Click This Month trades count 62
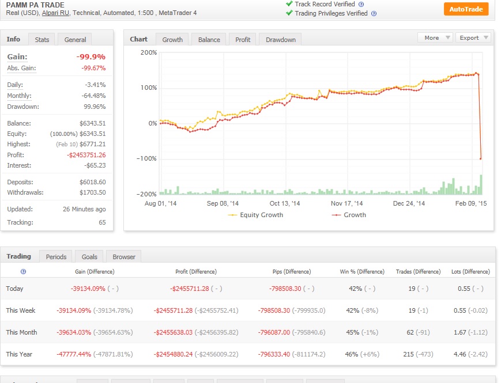This screenshot has width=501, height=383. click(x=410, y=332)
